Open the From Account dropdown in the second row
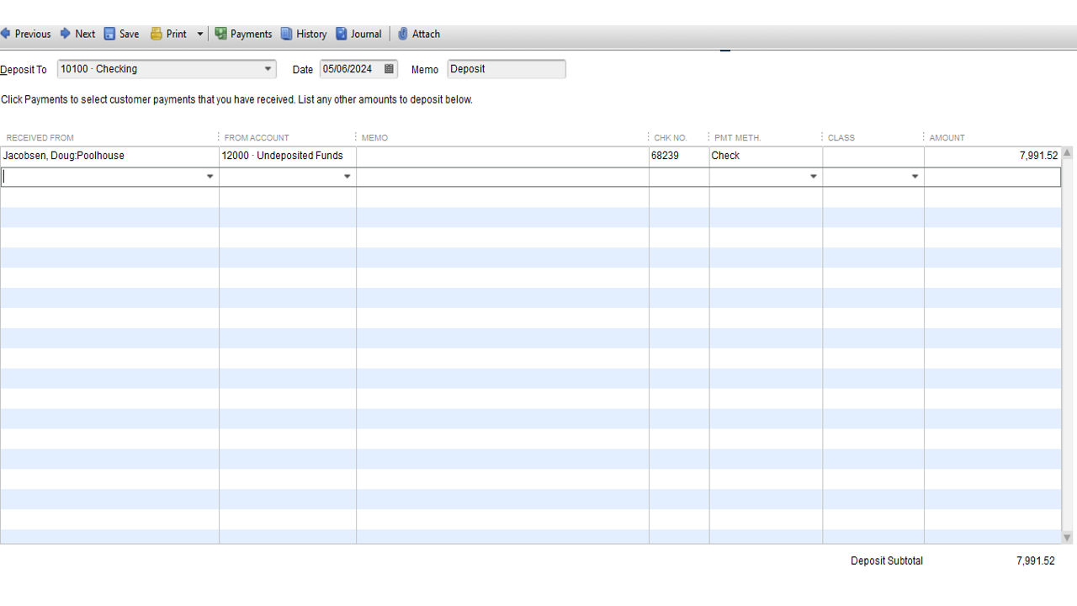 [348, 176]
